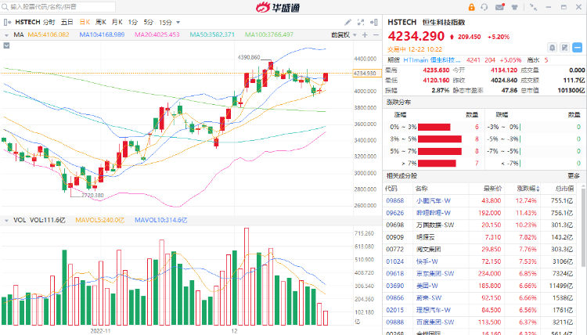This screenshot has height=335, width=587.
Task: Click MAVOL5 volume legend
Action: (x=99, y=220)
